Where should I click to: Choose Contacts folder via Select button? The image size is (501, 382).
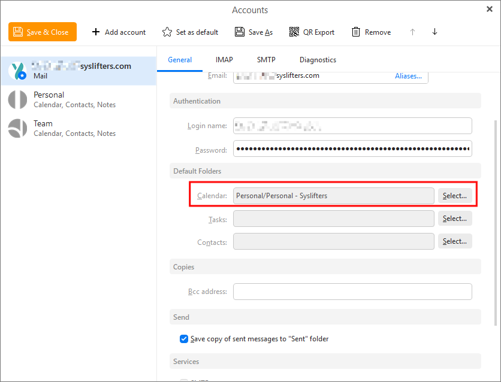coord(455,241)
